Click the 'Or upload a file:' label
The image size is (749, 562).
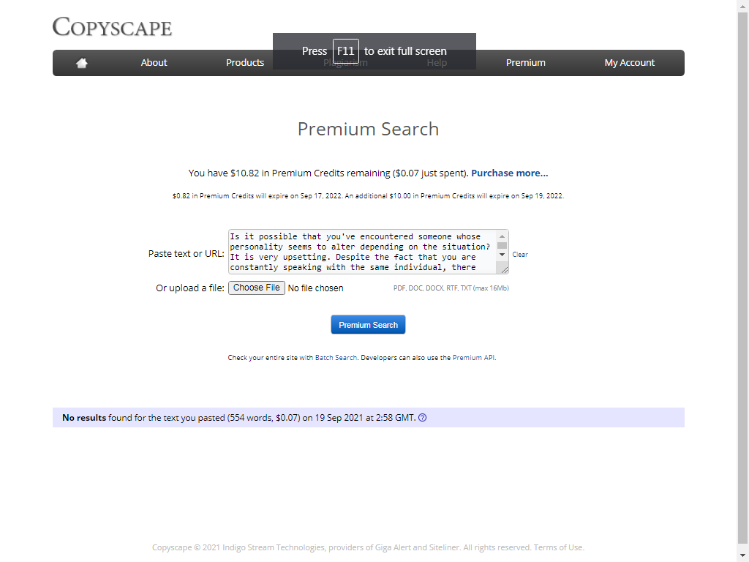click(x=190, y=288)
